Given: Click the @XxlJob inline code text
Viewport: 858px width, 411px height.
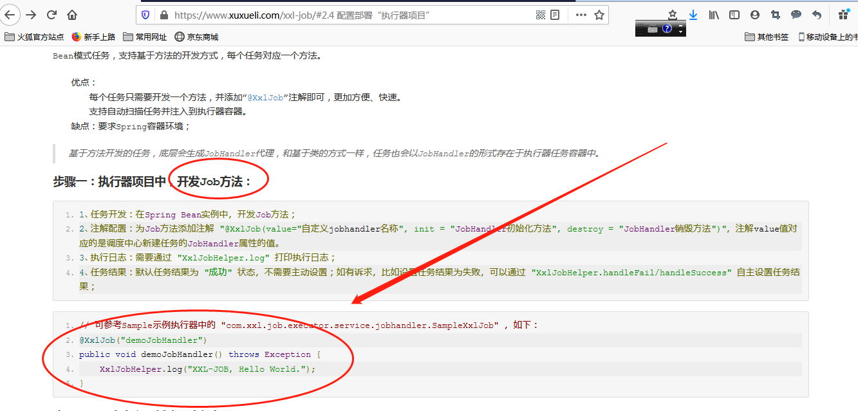Looking at the screenshot, I should pos(265,98).
